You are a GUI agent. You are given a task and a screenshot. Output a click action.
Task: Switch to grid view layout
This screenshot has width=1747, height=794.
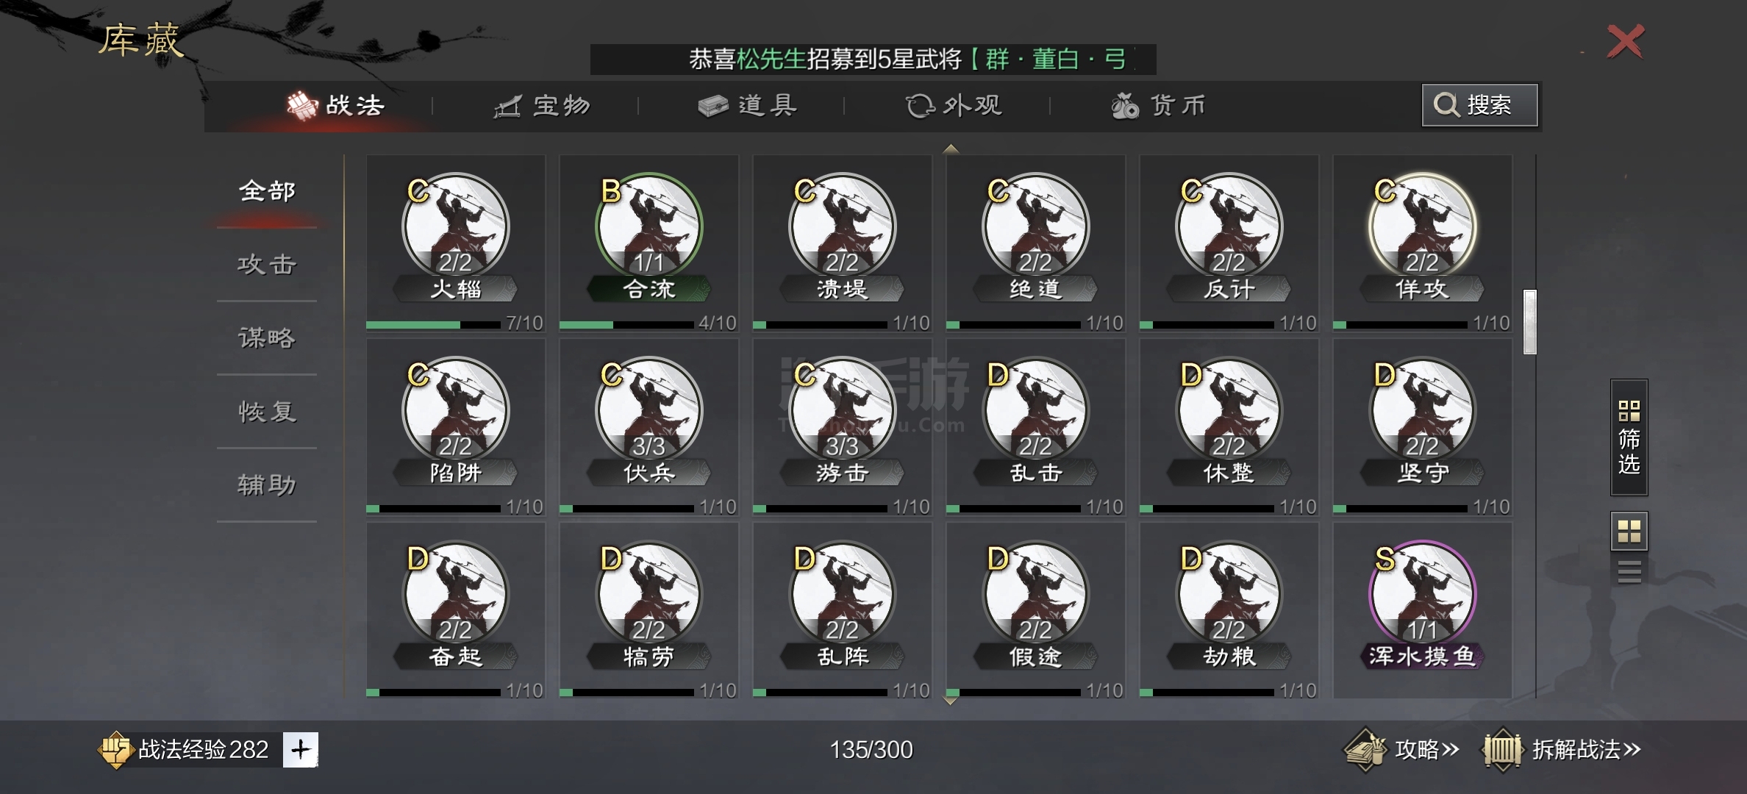[1629, 531]
